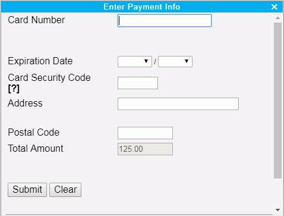The height and width of the screenshot is (216, 284).
Task: Click into the Address text field
Action: [x=178, y=104]
